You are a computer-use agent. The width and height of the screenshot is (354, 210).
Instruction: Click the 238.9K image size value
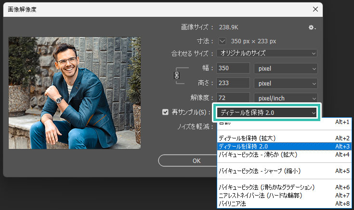pyautogui.click(x=228, y=27)
